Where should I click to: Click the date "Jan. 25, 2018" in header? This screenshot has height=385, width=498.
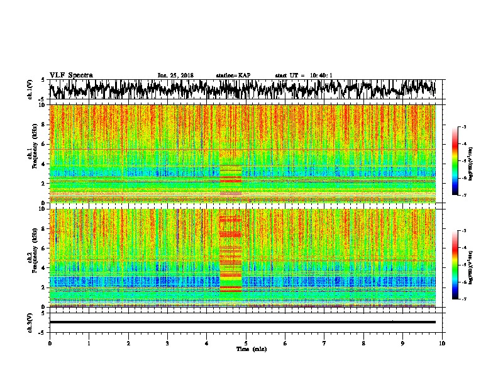175,75
